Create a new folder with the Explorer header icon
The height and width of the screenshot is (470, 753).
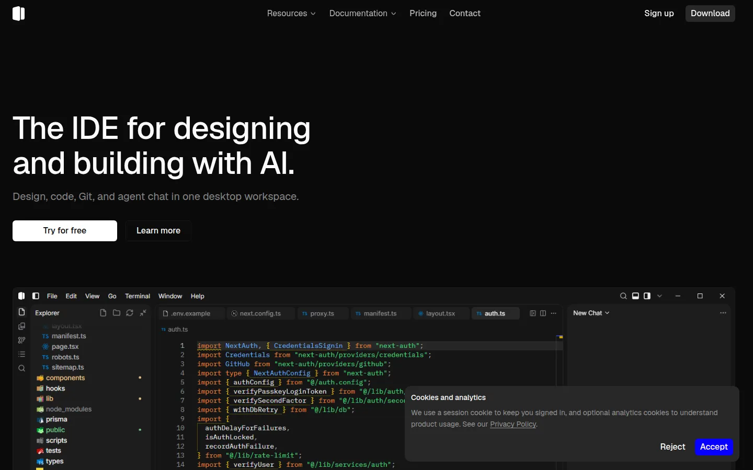point(117,313)
